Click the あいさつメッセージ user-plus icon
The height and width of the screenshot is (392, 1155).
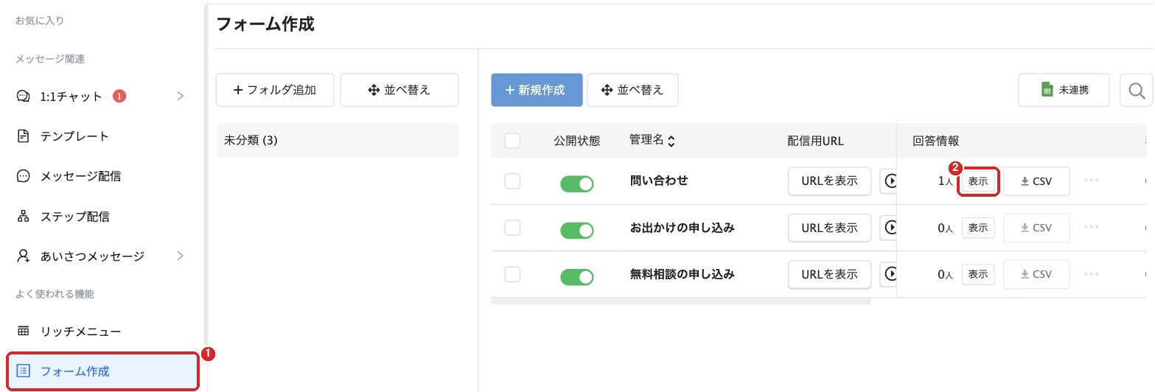[x=23, y=256]
